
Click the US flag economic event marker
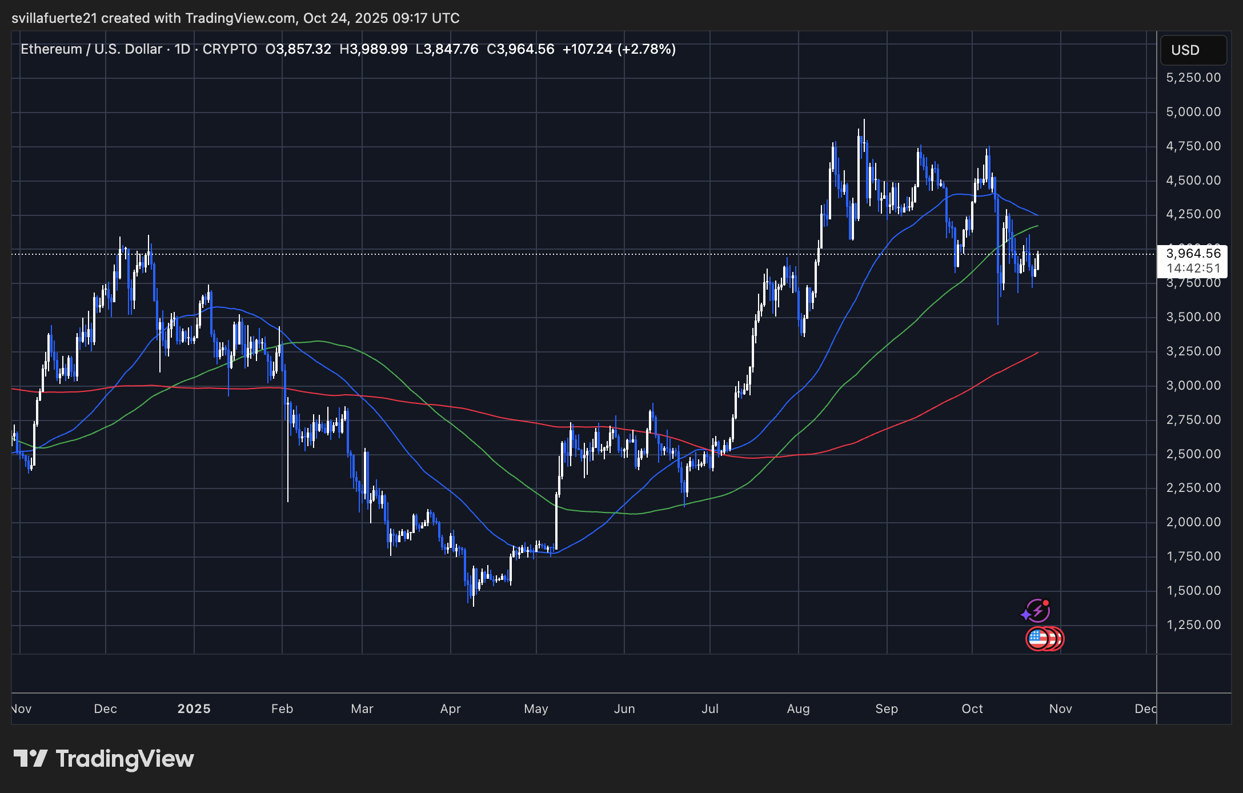click(1037, 639)
